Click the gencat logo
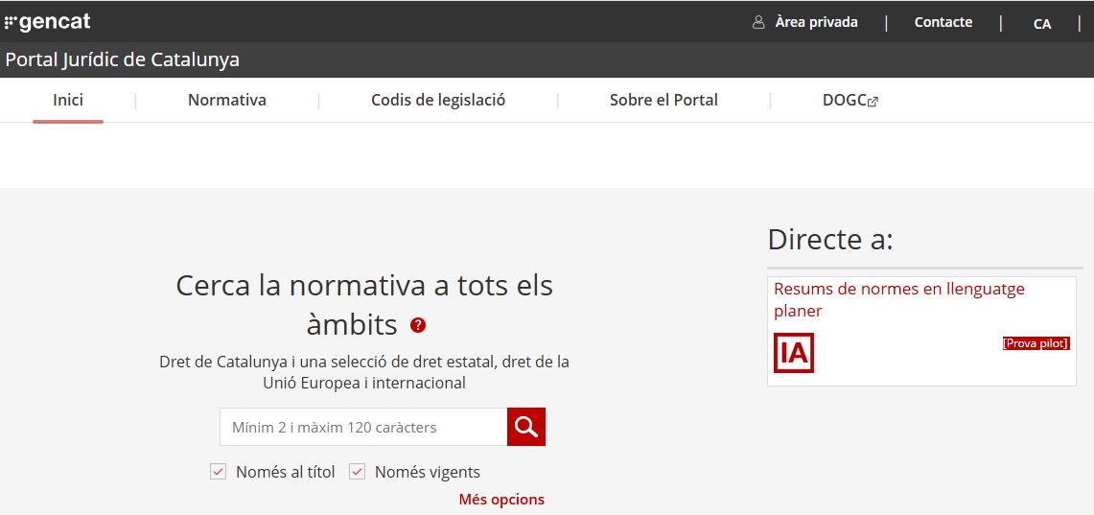 [47, 22]
